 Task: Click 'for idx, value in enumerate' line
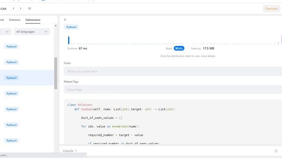(x=110, y=126)
